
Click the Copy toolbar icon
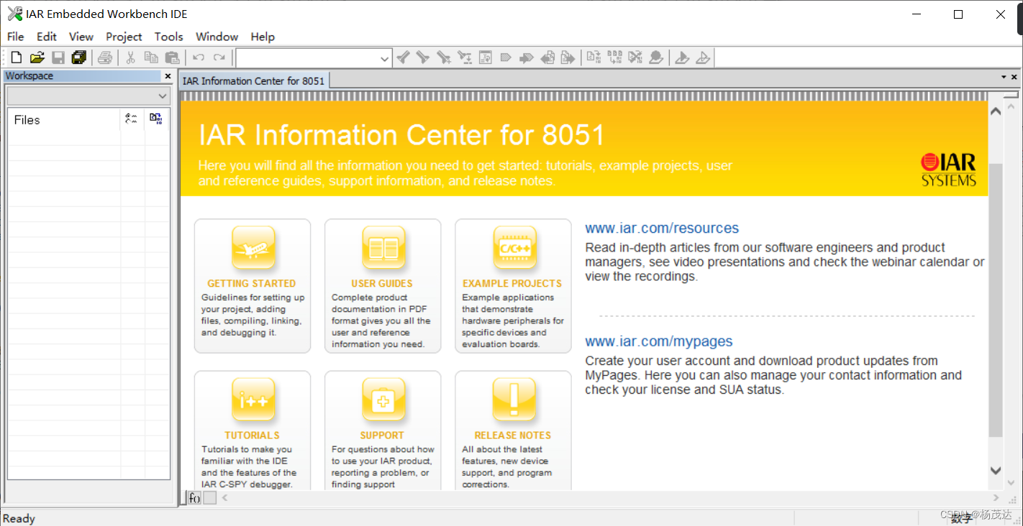151,57
